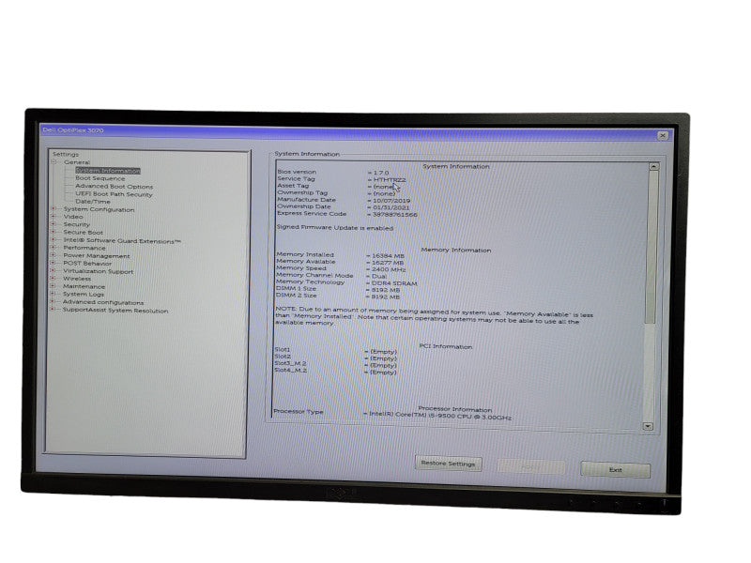Click the Memory Channel Mode Dual value
751x563 pixels.
379,276
